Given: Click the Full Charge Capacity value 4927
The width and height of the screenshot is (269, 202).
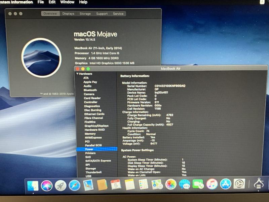Looking at the screenshot, I should click(x=170, y=125).
